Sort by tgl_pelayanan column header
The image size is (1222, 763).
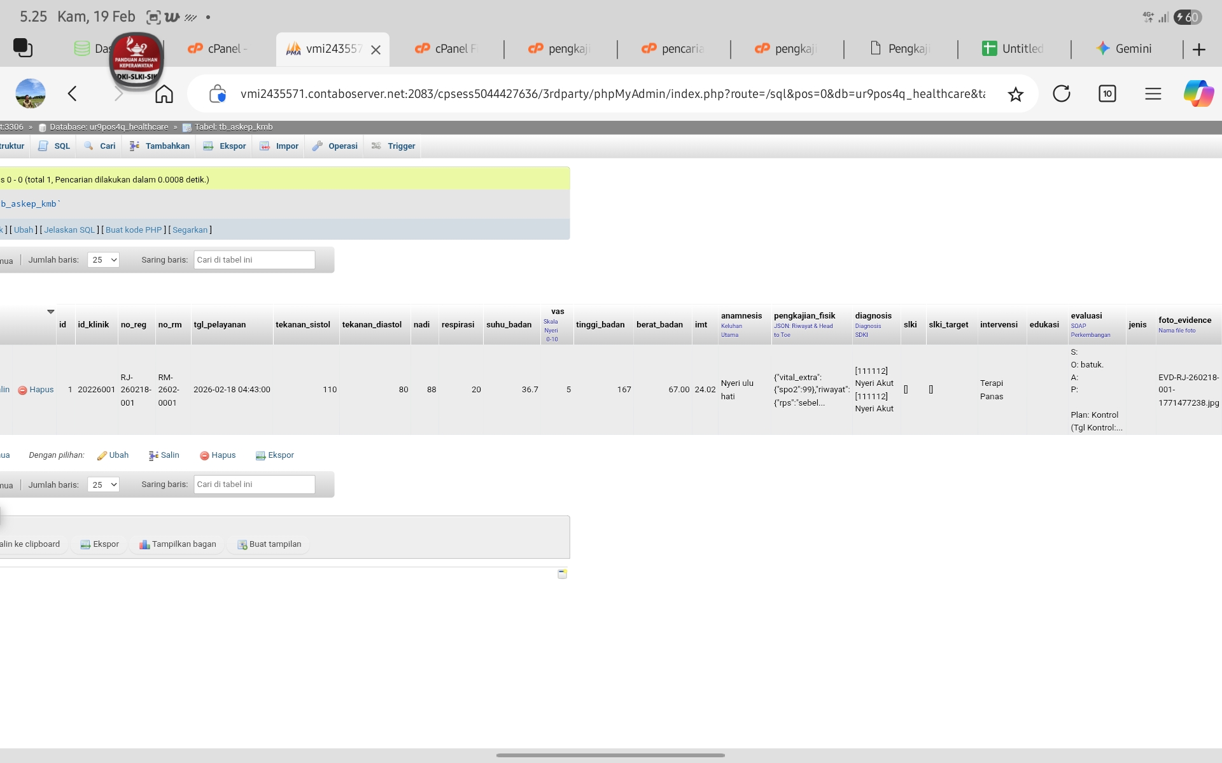coord(220,324)
